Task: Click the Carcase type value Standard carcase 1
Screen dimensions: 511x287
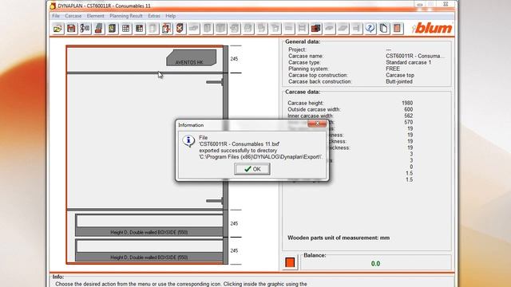Action: coord(408,62)
